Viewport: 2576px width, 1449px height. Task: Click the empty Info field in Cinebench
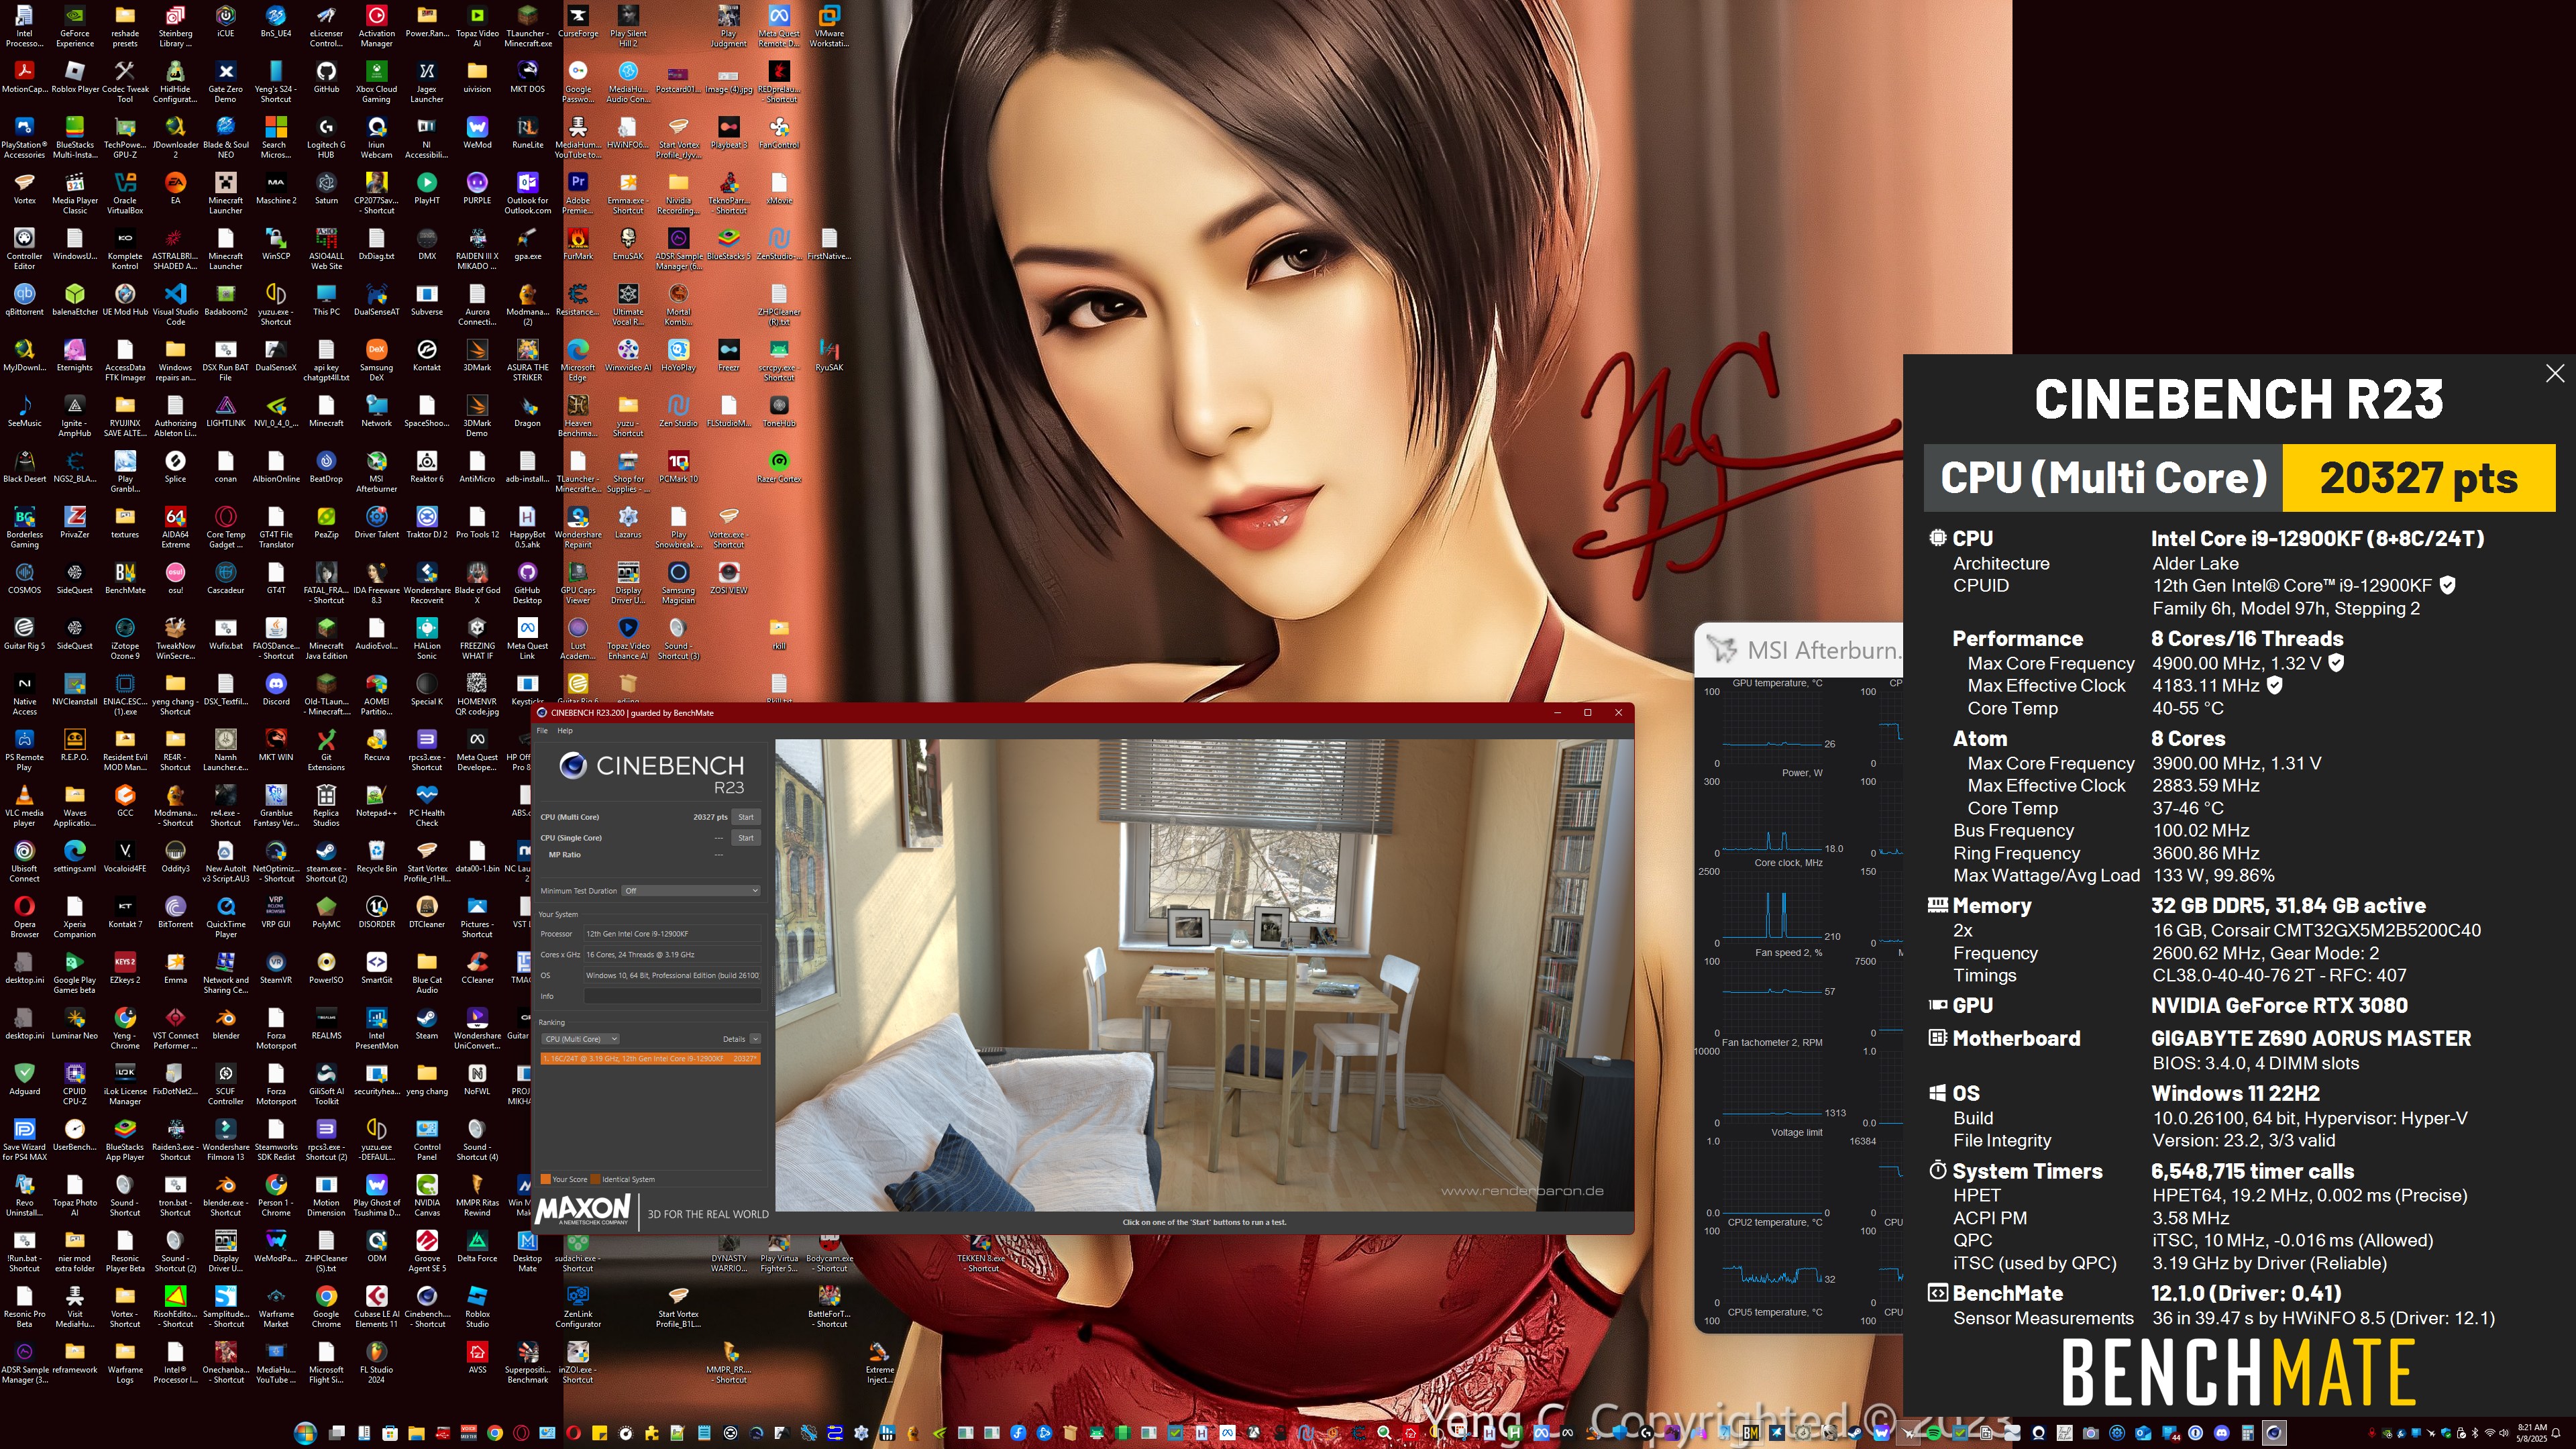coord(672,996)
